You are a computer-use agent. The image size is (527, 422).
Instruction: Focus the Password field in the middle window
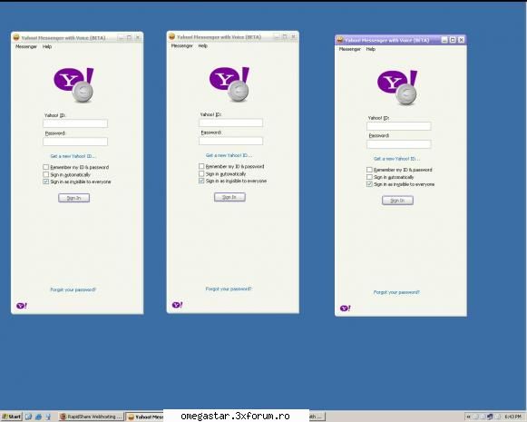[x=231, y=141]
